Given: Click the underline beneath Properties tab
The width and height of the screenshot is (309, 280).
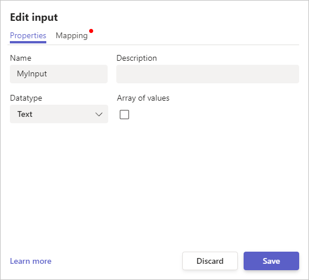Looking at the screenshot, I should coord(28,42).
